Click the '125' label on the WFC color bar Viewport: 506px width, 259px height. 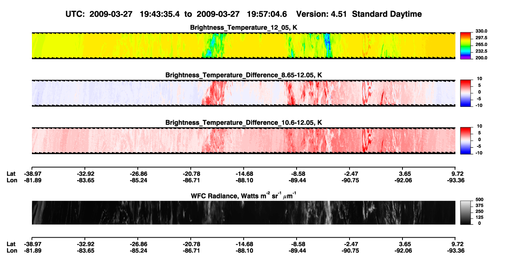tap(479, 217)
